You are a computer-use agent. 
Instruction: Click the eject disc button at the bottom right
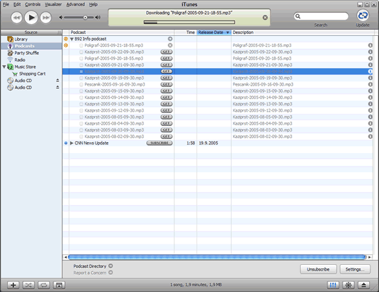(x=364, y=285)
